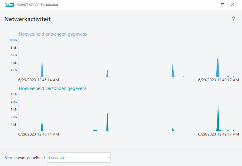This screenshot has width=242, height=166.
Task: Click the tallest peak in received data graph
Action: click(x=217, y=68)
